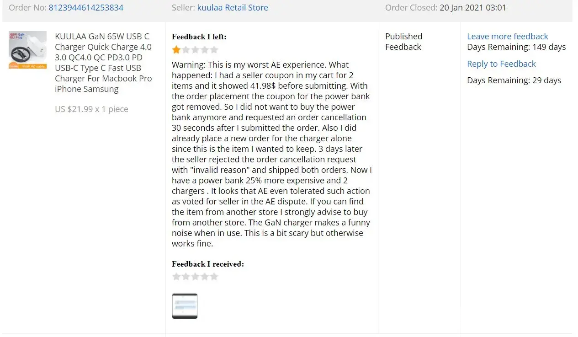Image resolution: width=578 pixels, height=337 pixels.
Task: Click the Reply to Feedback link
Action: click(501, 64)
